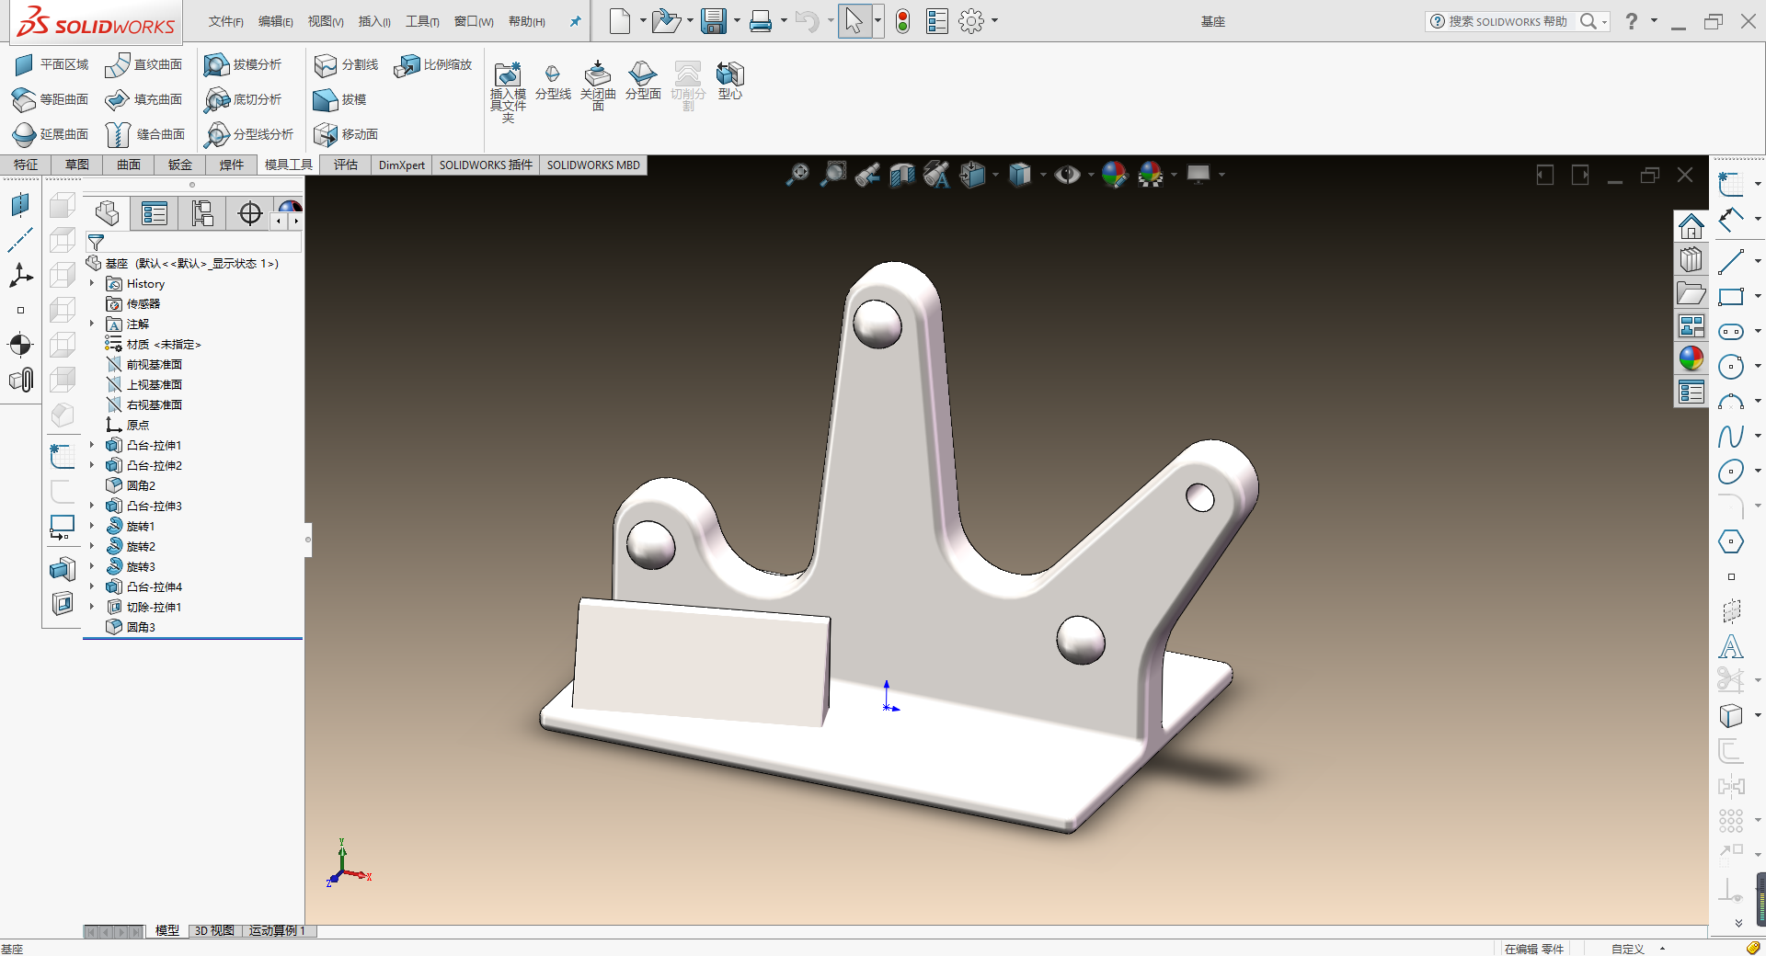
Task: Run 底切分析 undercut analysis
Action: 243,99
